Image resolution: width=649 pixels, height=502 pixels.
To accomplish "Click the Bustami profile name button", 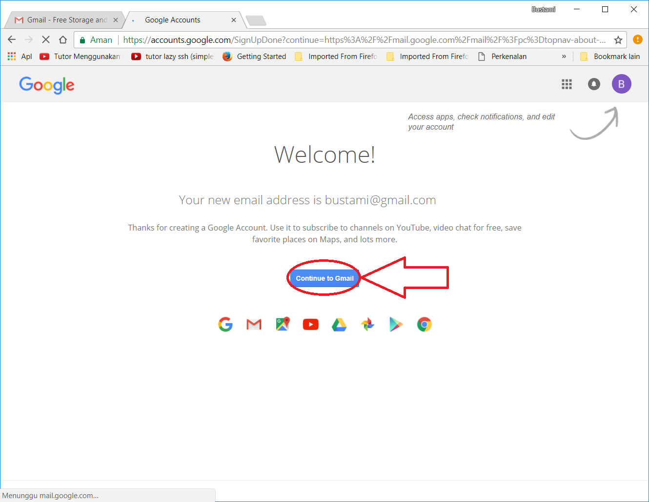I will coord(544,9).
